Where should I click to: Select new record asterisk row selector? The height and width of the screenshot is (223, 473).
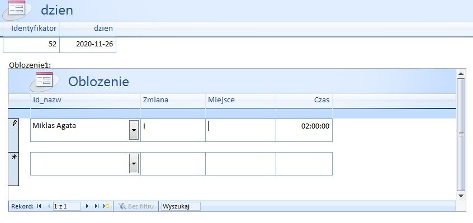(13, 169)
